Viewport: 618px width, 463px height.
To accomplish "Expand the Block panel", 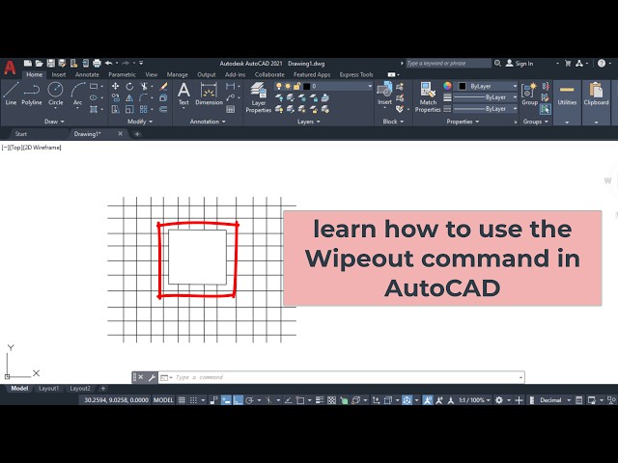I will point(393,122).
